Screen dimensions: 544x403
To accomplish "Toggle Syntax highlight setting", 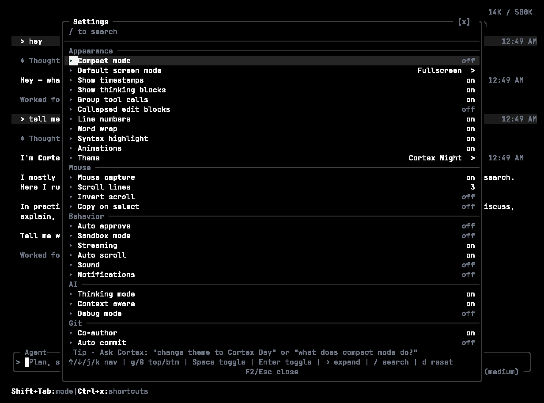I will [272, 138].
